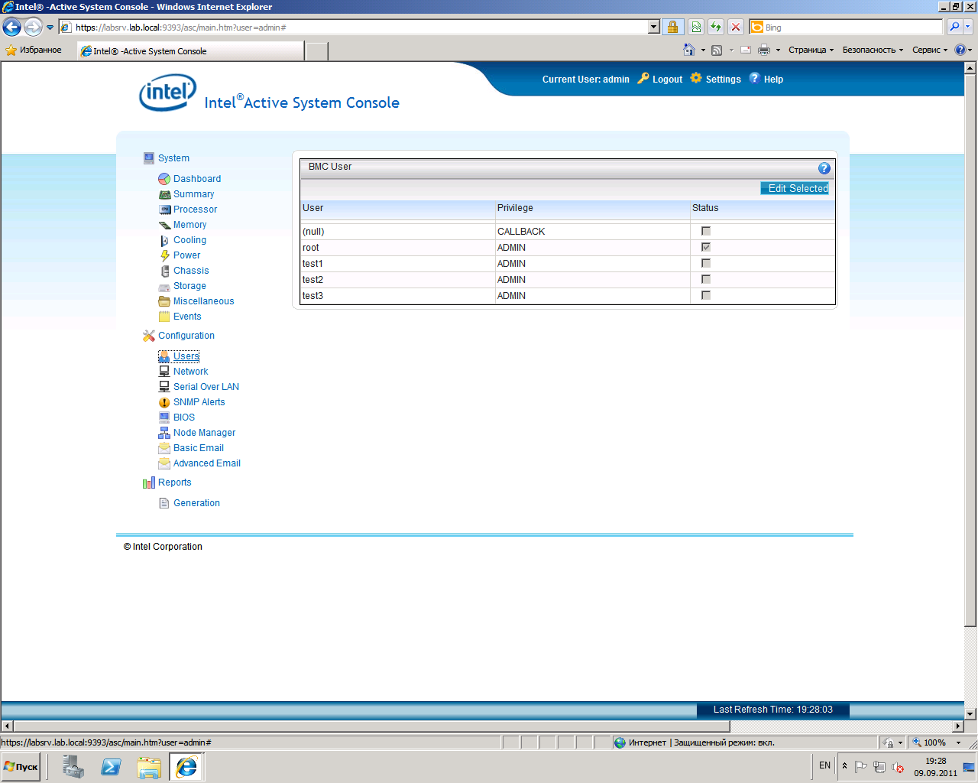The width and height of the screenshot is (978, 783).
Task: Open the Страница toolbar menu
Action: [x=811, y=50]
